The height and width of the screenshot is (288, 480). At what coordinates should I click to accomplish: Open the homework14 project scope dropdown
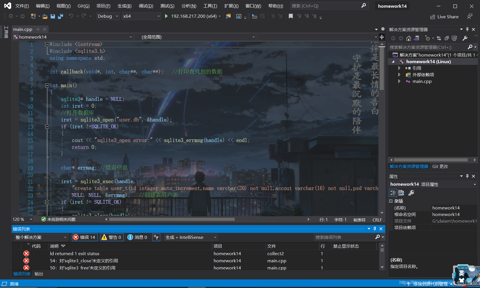tap(73, 37)
